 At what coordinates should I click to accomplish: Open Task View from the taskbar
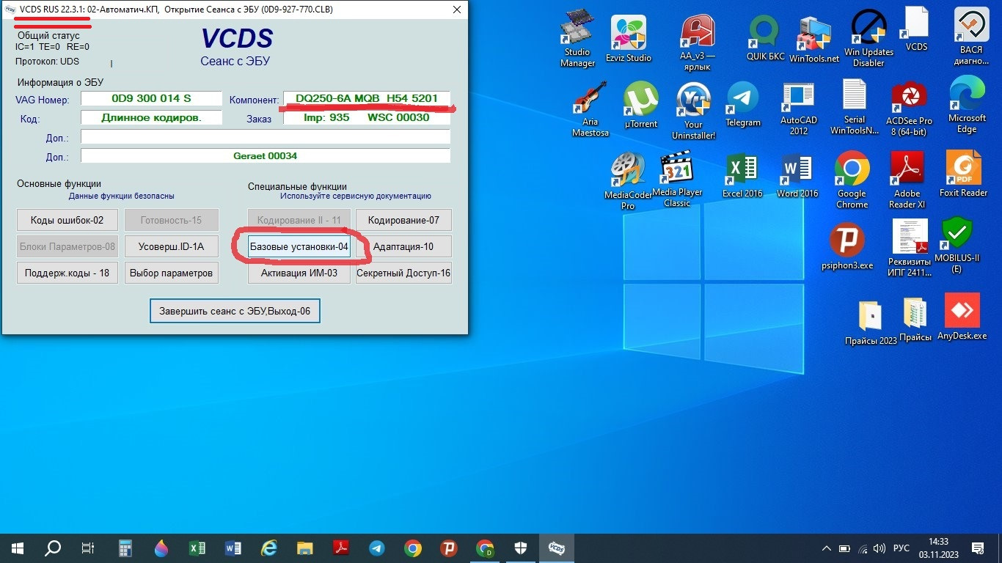pyautogui.click(x=88, y=548)
